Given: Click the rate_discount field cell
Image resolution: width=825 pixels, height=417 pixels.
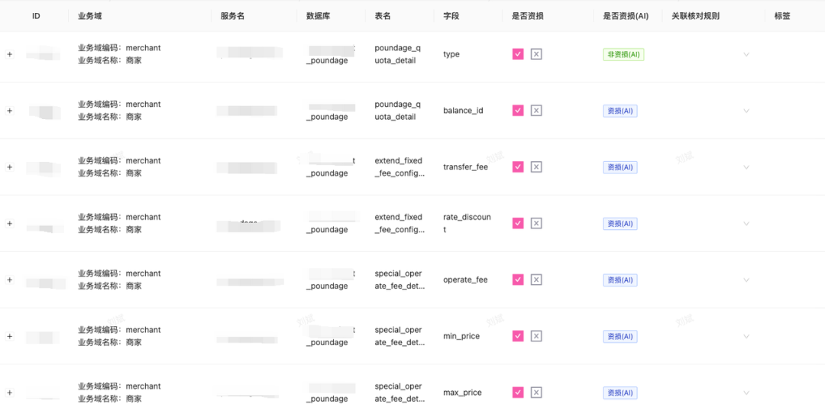Looking at the screenshot, I should (x=467, y=224).
